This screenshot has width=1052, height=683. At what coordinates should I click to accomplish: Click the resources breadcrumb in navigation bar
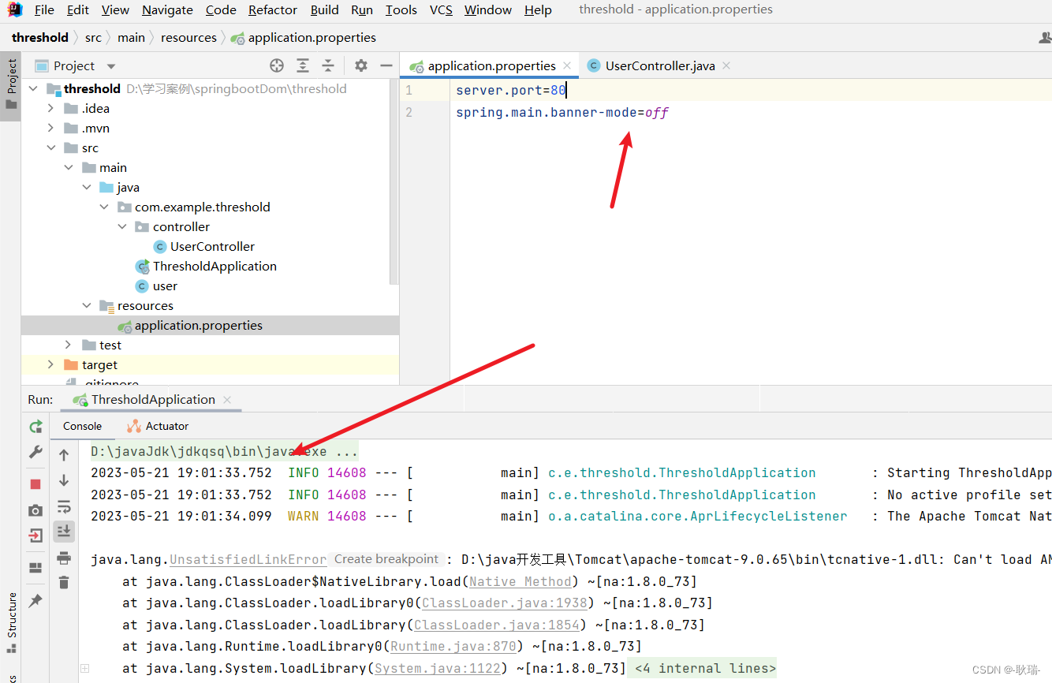point(188,37)
